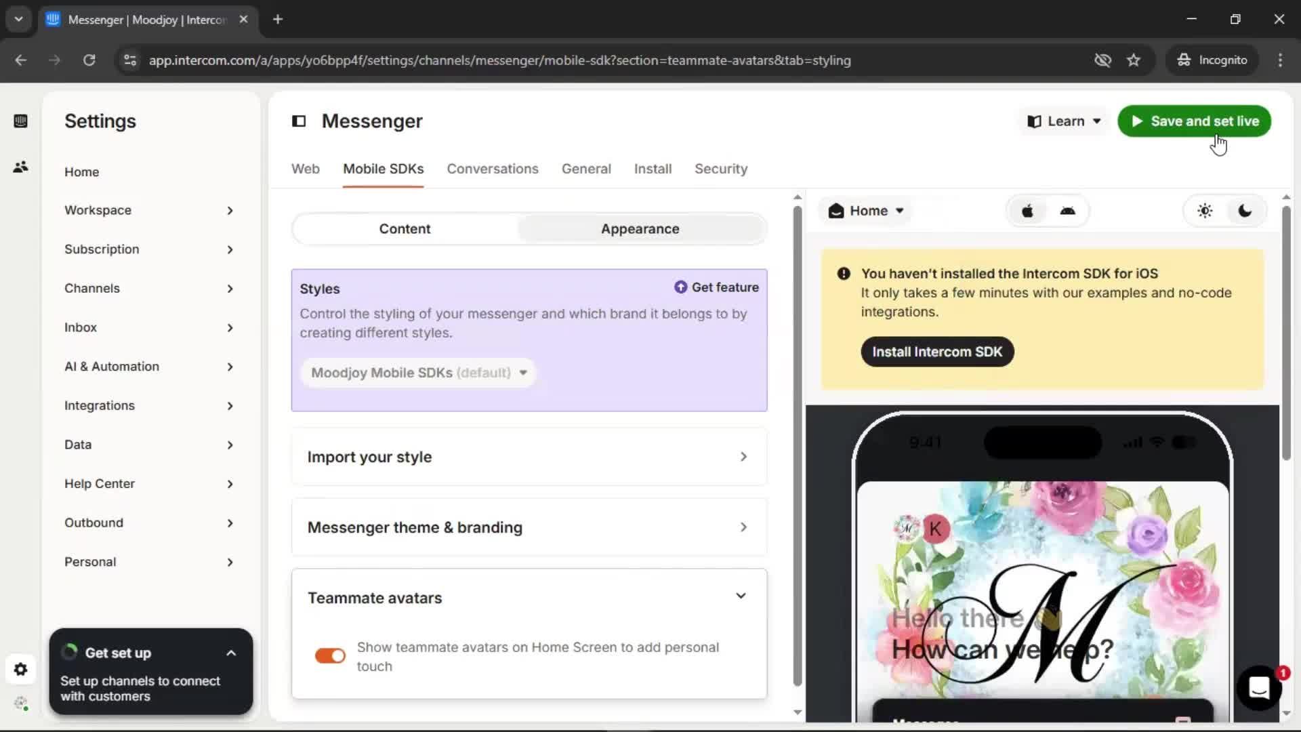Select the Appearance segment
The height and width of the screenshot is (732, 1301).
click(x=640, y=229)
